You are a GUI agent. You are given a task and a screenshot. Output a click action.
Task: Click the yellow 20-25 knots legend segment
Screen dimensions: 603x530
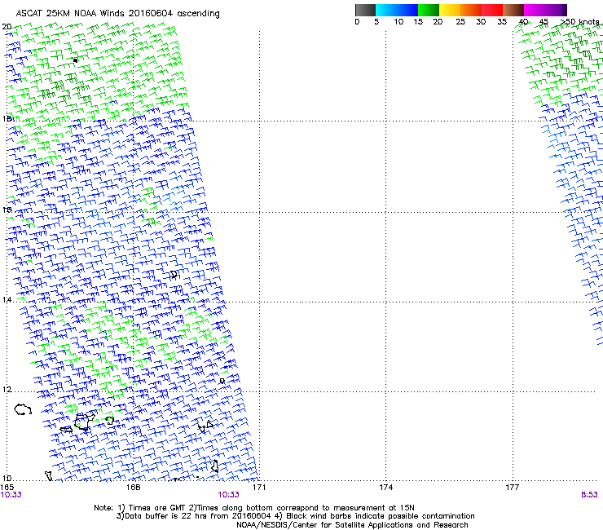[450, 10]
